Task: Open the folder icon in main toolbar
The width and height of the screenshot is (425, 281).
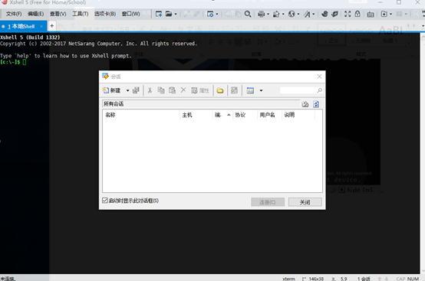Action: click(x=169, y=14)
